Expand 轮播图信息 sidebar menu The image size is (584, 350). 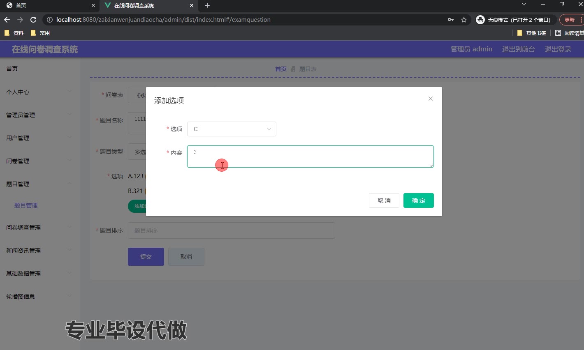(40, 297)
